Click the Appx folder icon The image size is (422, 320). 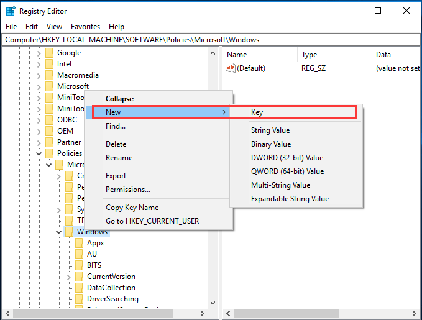(x=79, y=243)
